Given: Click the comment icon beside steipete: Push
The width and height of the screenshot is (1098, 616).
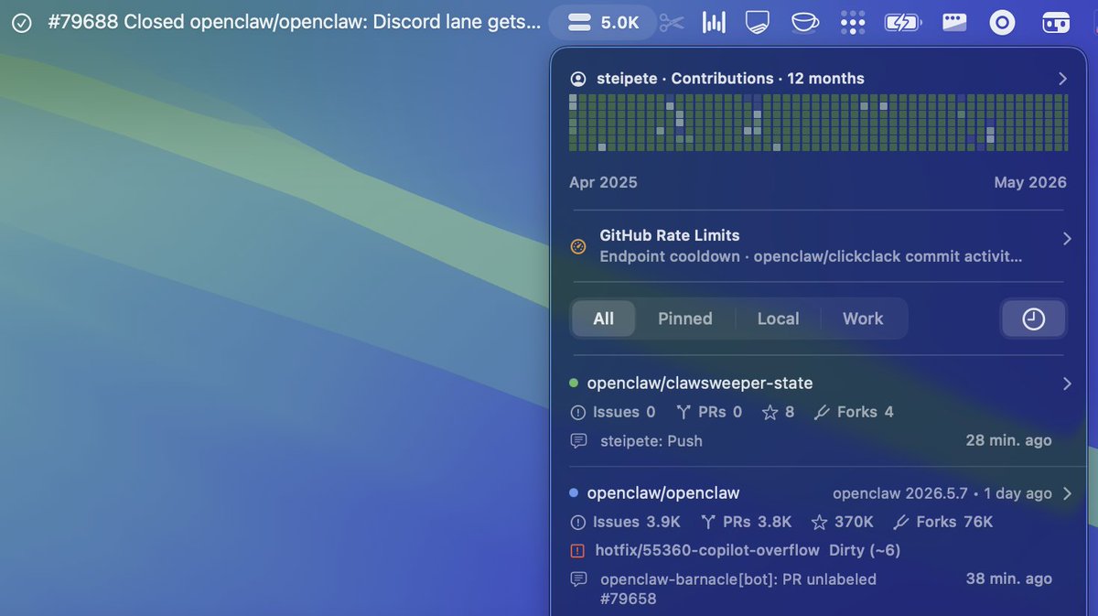Looking at the screenshot, I should [578, 440].
